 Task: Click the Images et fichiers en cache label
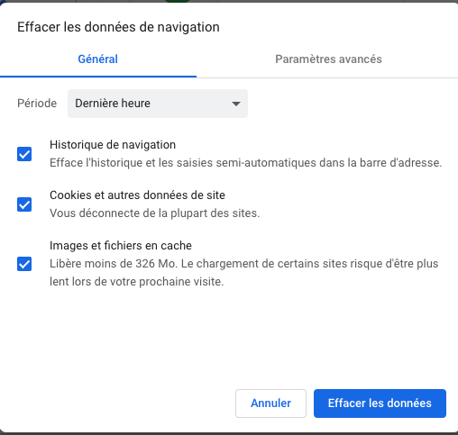coord(121,246)
